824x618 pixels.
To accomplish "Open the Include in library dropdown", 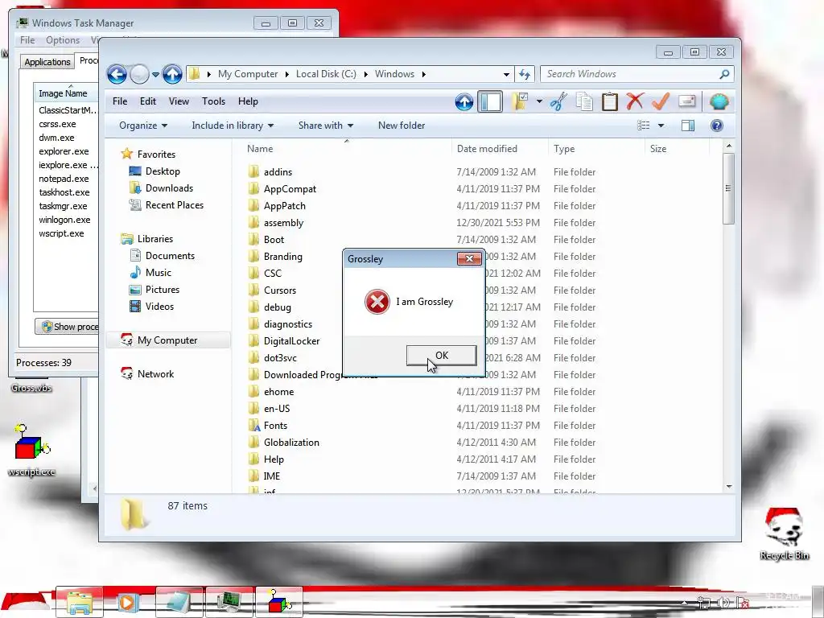I will [x=233, y=126].
